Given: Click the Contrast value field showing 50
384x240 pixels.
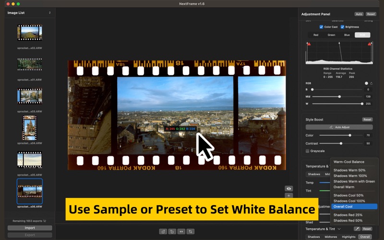Looking at the screenshot, I should coord(368,144).
